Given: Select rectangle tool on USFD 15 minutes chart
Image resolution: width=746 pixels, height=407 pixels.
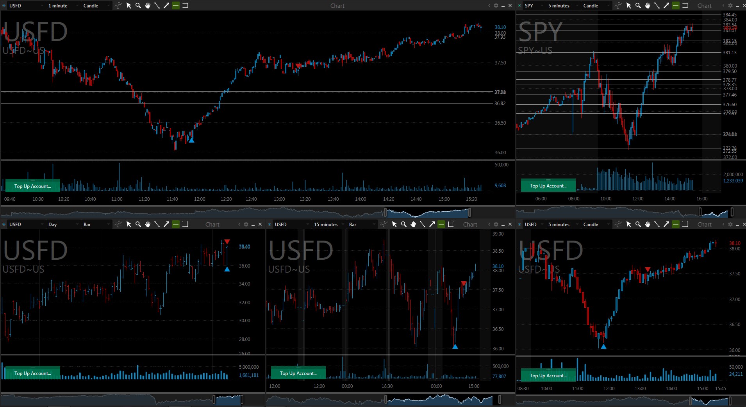Looking at the screenshot, I should point(451,224).
